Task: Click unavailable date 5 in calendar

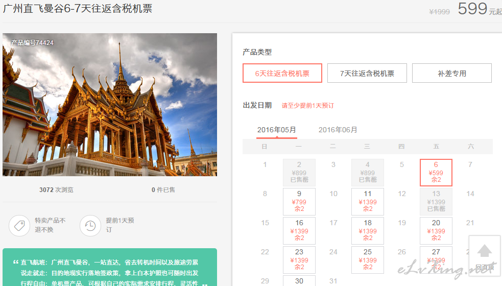Action: pos(402,164)
